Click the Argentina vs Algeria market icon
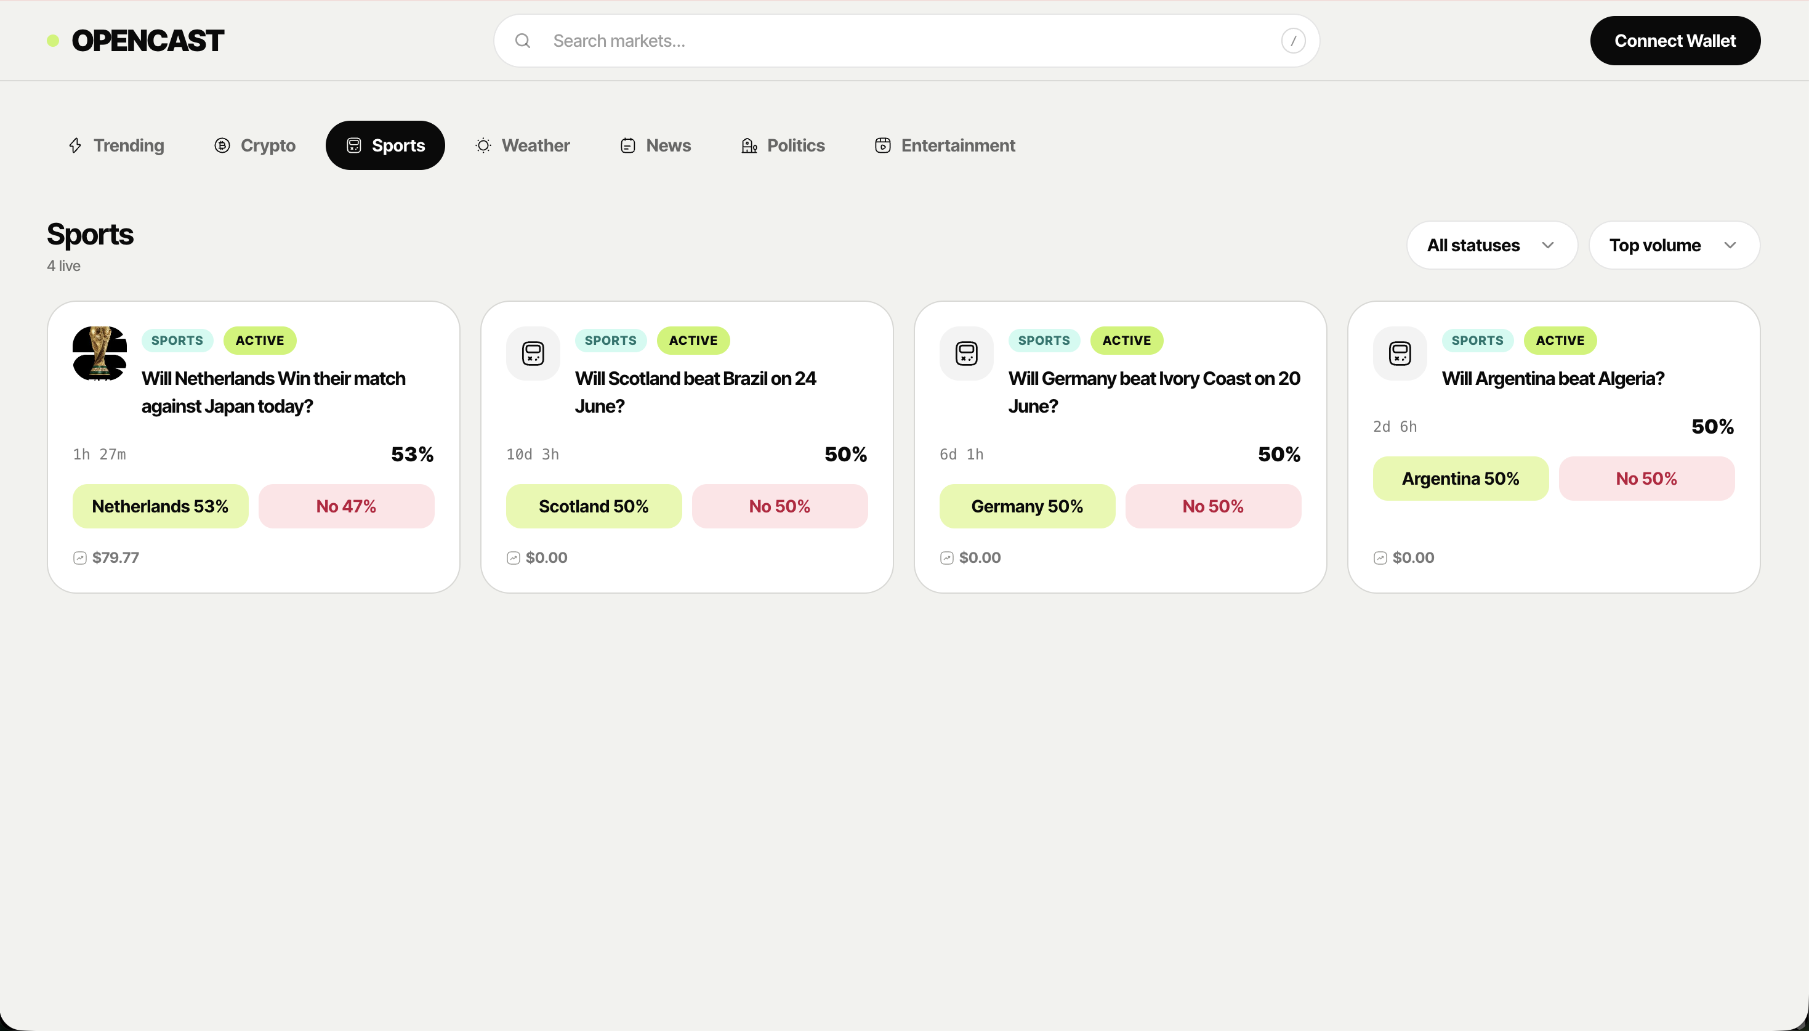 [1400, 354]
